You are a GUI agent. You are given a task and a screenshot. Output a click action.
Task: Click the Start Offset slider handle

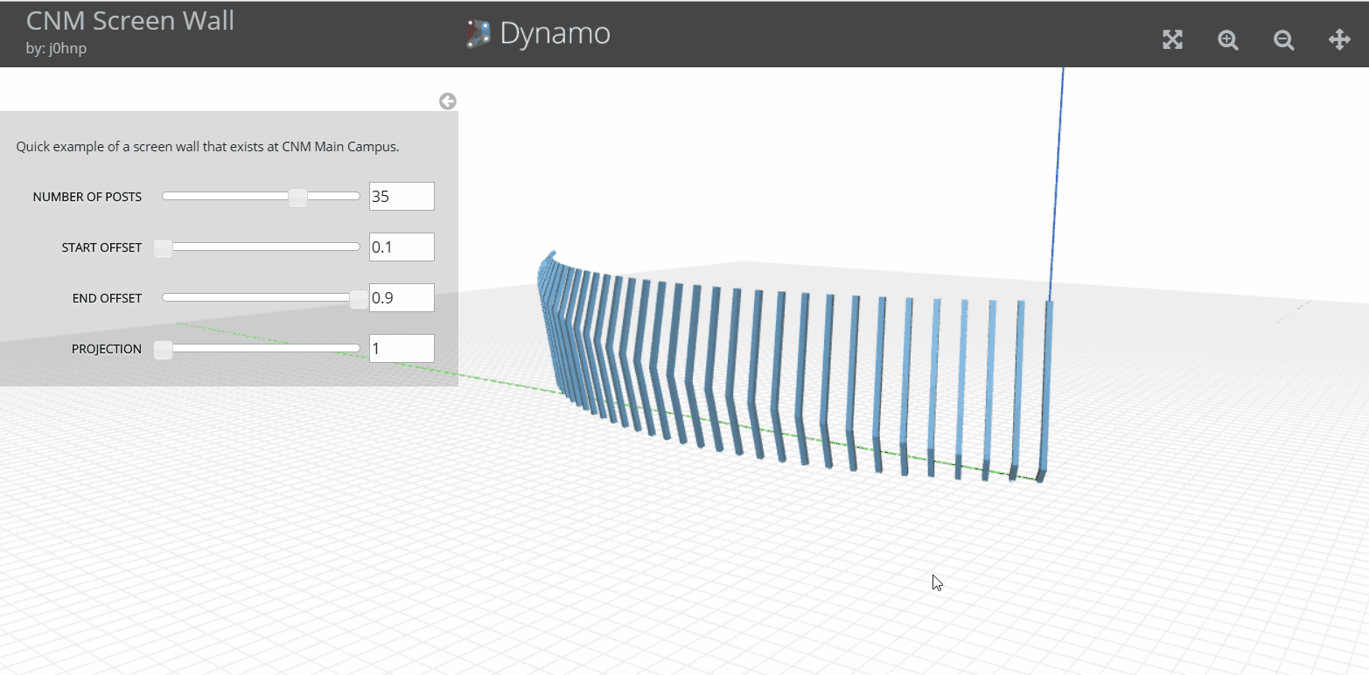pyautogui.click(x=163, y=247)
